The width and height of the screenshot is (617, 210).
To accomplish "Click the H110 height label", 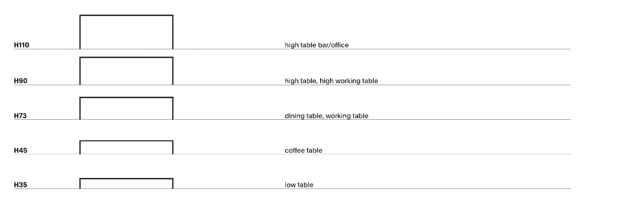I will coord(22,45).
